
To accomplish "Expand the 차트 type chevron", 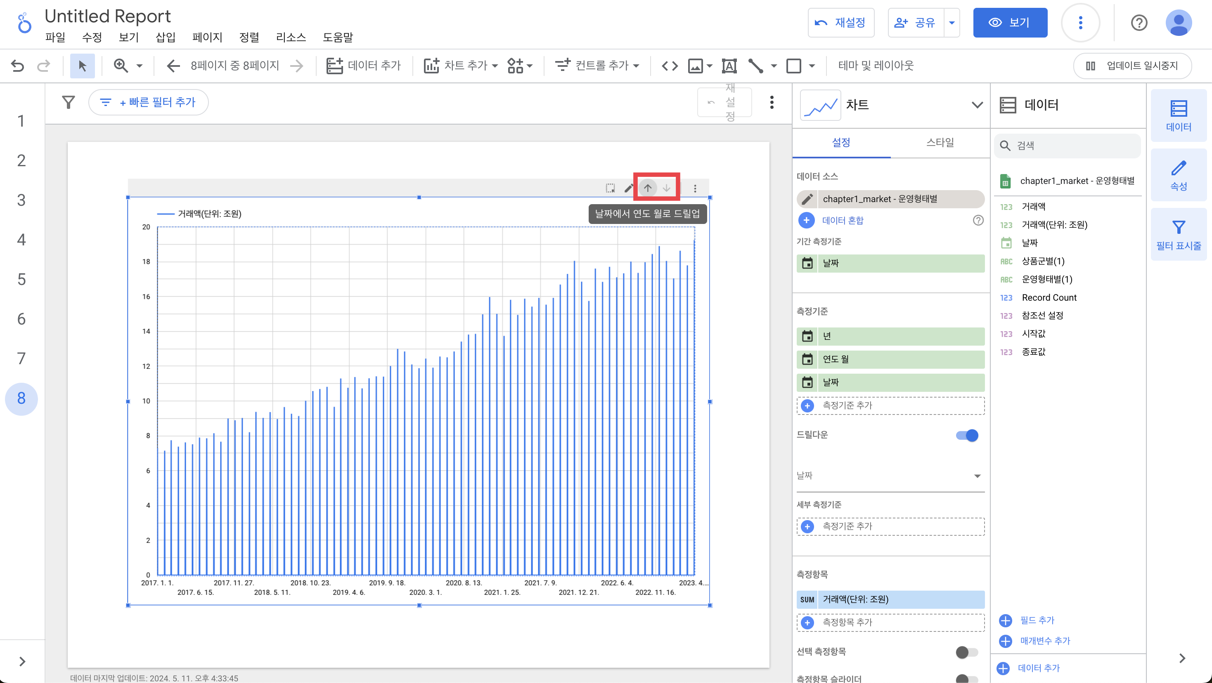I will point(977,105).
